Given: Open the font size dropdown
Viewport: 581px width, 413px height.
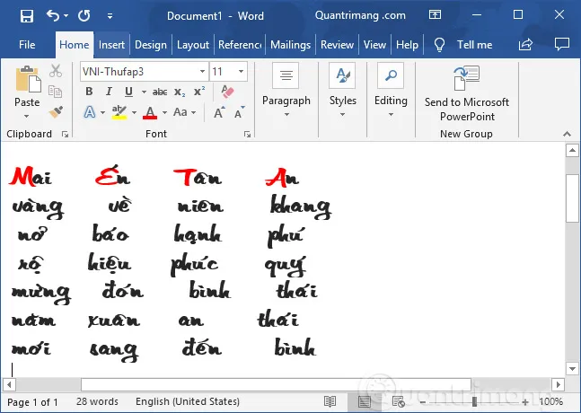Looking at the screenshot, I should (241, 71).
